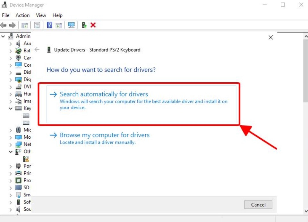Viewport: 308px width, 222px height.
Task: Select the Imaging devices icon
Action: 19,102
